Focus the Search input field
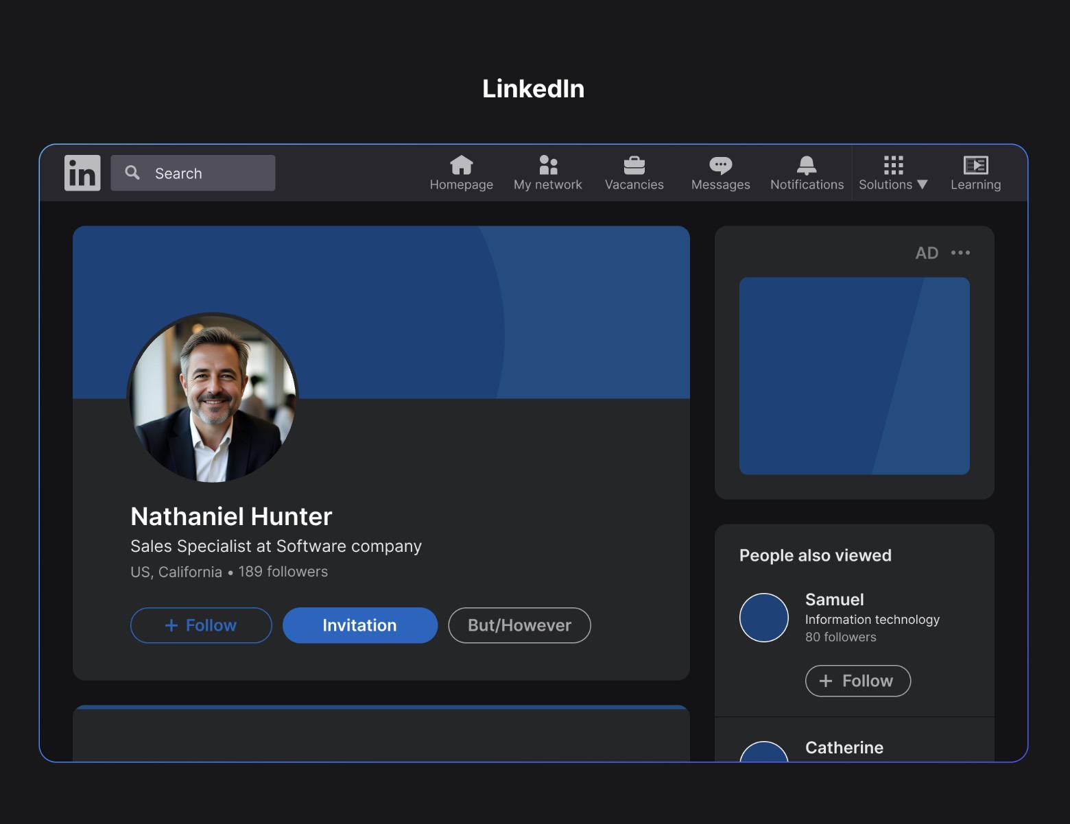Screen dimensions: 1070x824 (x=193, y=173)
